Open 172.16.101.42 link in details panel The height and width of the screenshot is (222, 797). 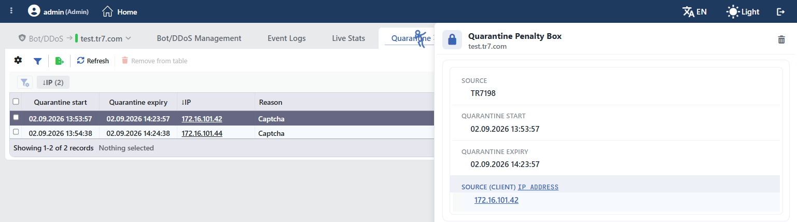click(x=496, y=200)
